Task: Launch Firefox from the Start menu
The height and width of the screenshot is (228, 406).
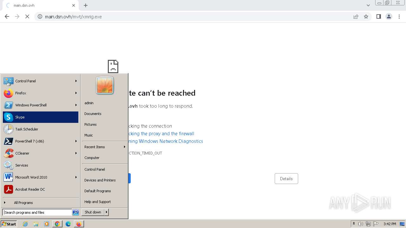Action: [x=41, y=93]
